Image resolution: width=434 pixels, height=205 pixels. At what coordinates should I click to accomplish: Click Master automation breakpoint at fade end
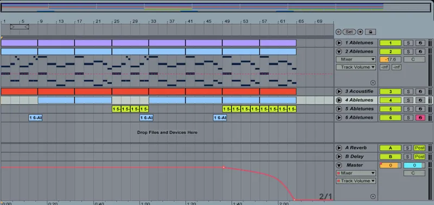tap(294, 200)
